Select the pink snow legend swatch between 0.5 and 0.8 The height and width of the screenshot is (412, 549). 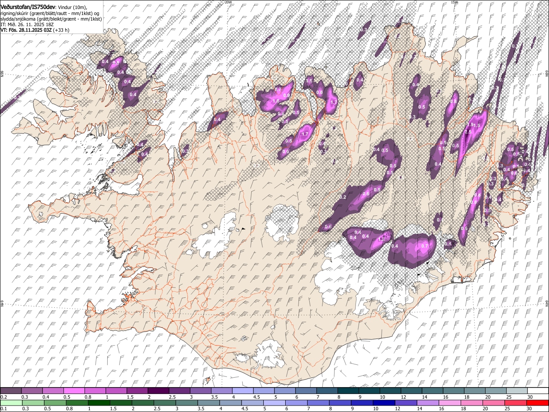74,391
